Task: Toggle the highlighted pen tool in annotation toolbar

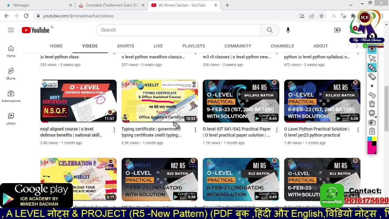Action: click(x=372, y=68)
